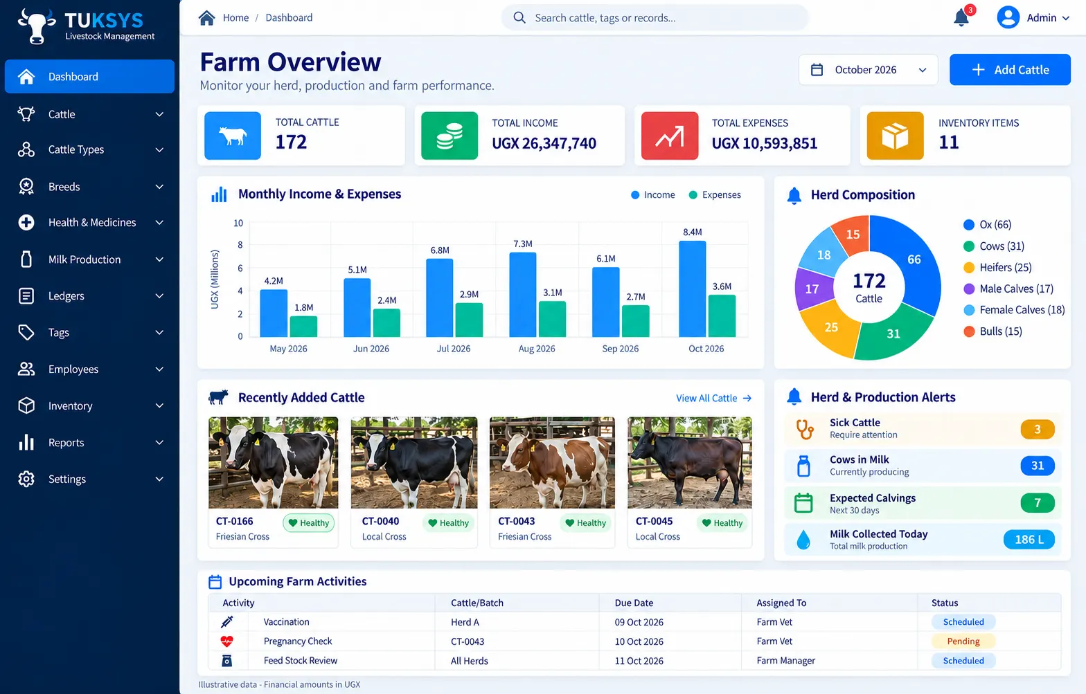Expand the Reports sidebar chevron
This screenshot has width=1086, height=694.
[159, 442]
